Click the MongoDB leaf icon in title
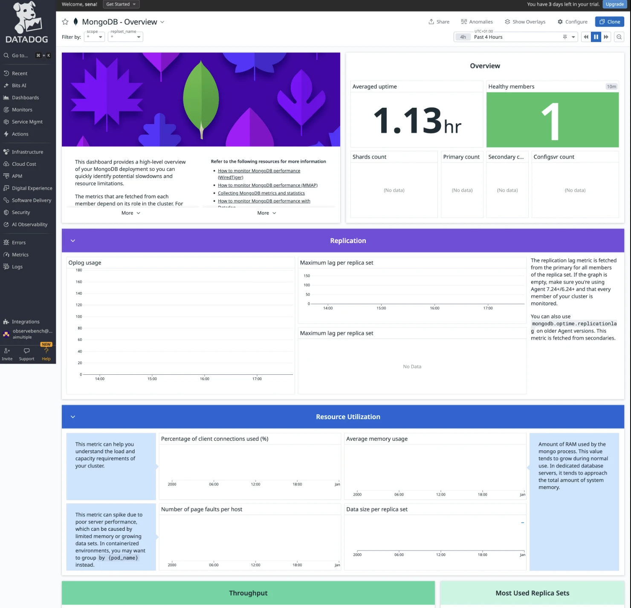Image resolution: width=631 pixels, height=608 pixels. pos(75,22)
